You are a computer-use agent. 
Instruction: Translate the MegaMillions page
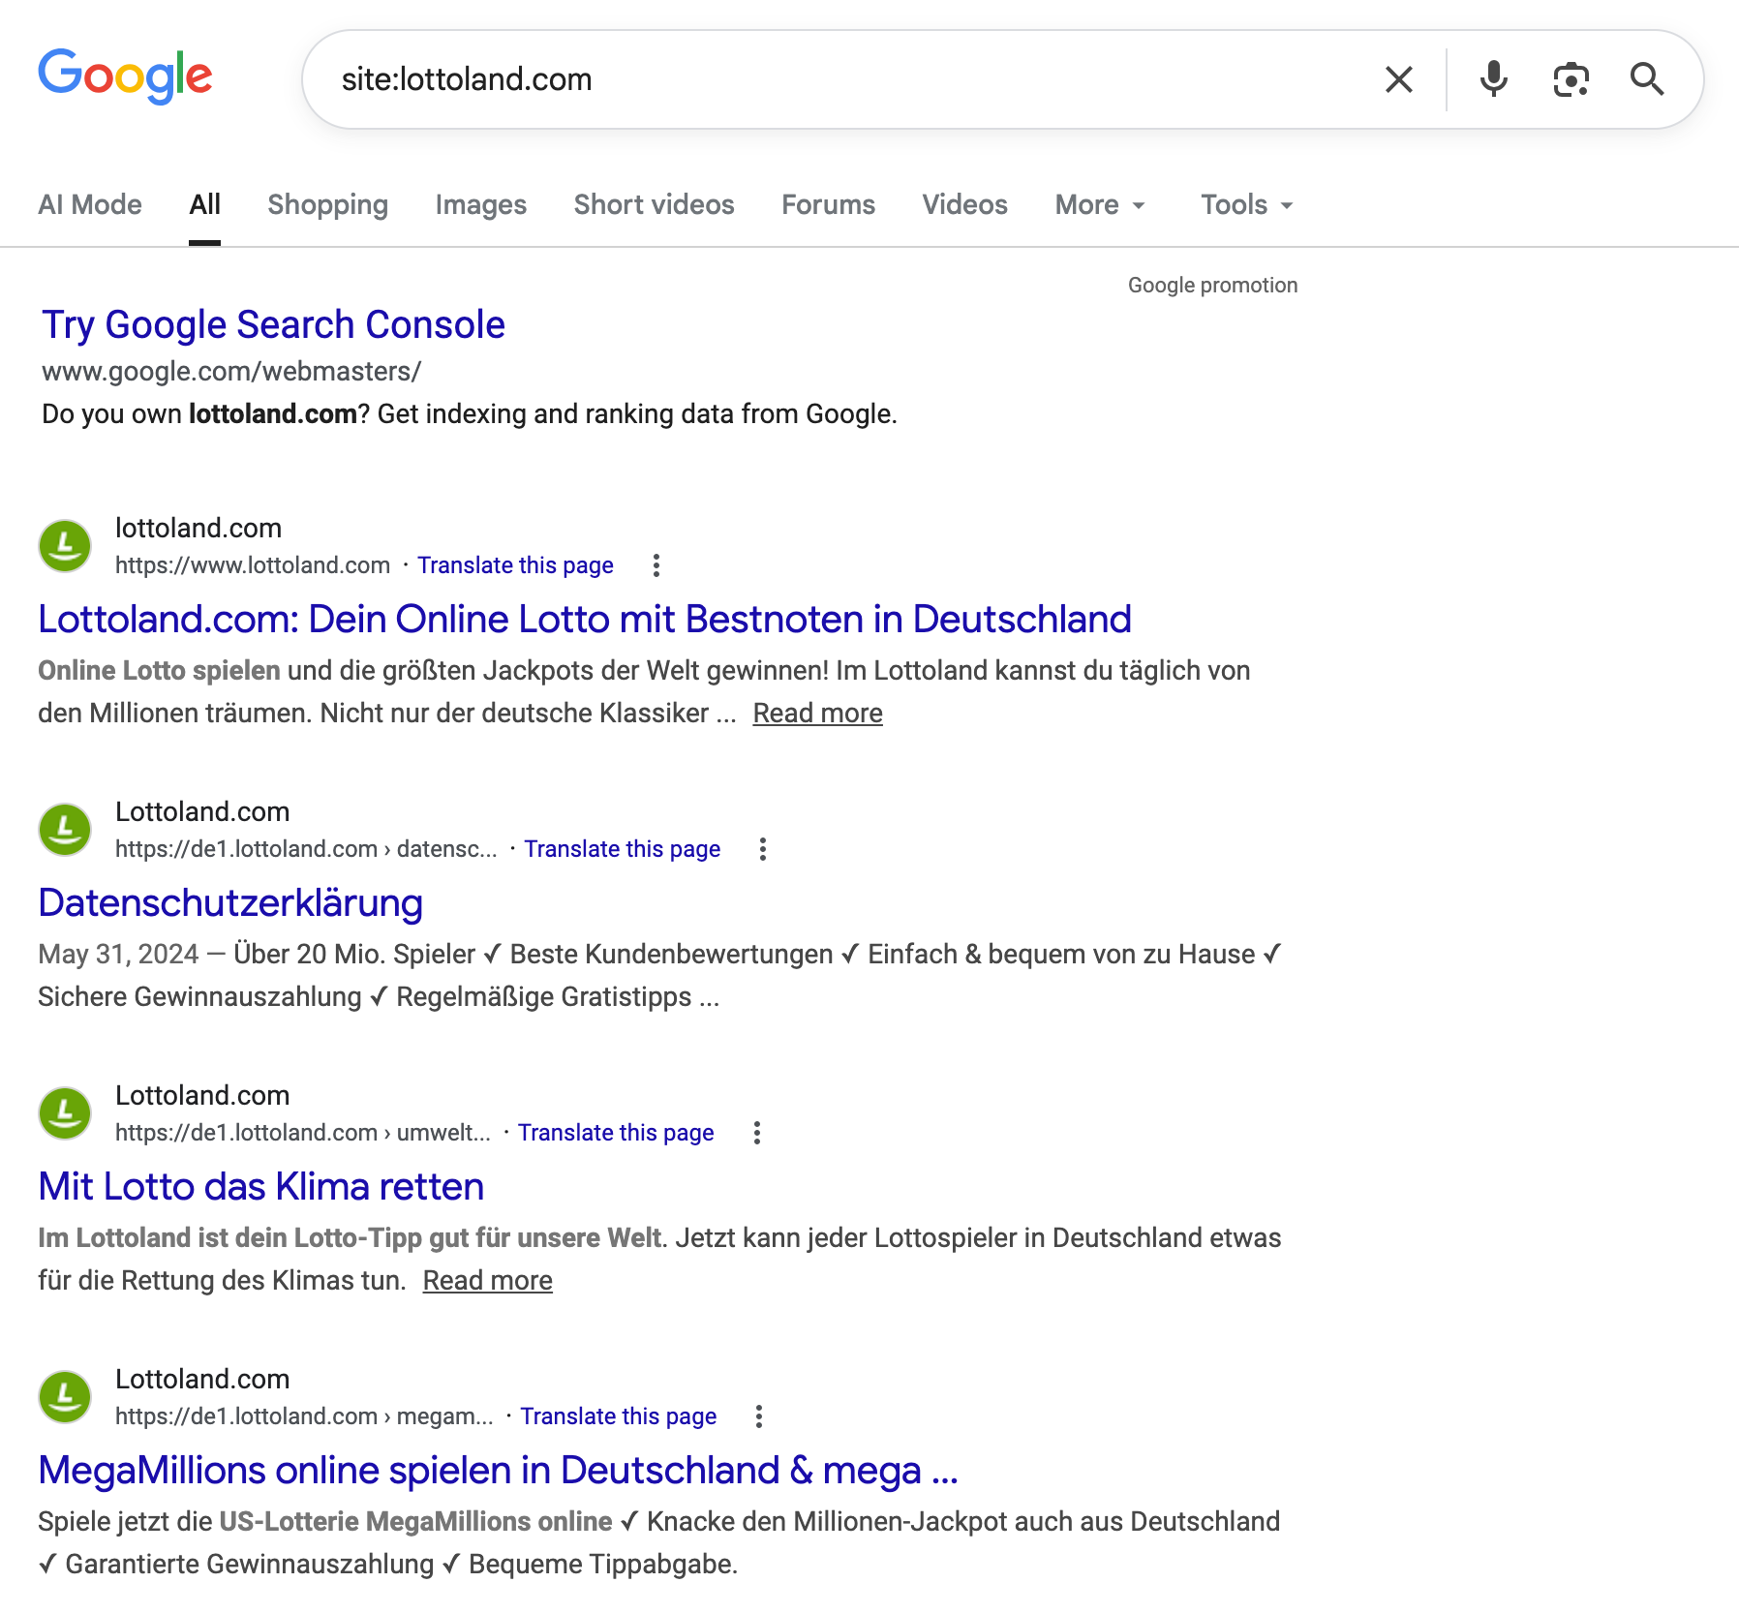pos(619,1416)
